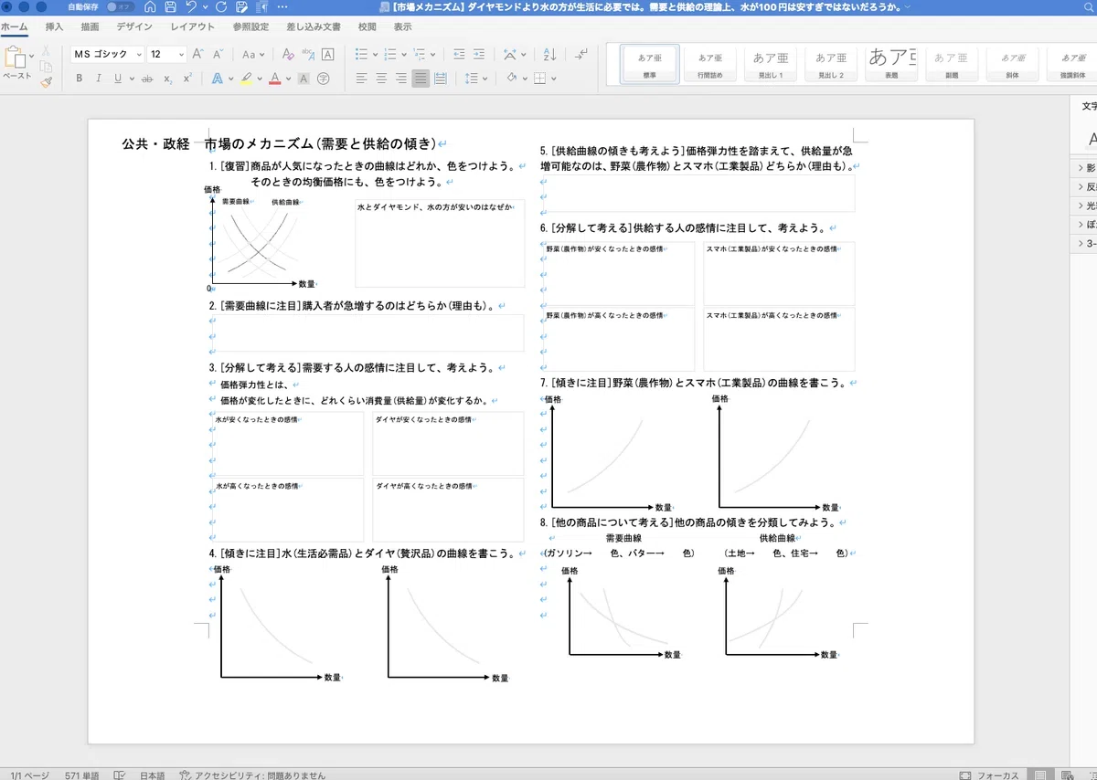Decrease font size with the small A icon

[220, 55]
